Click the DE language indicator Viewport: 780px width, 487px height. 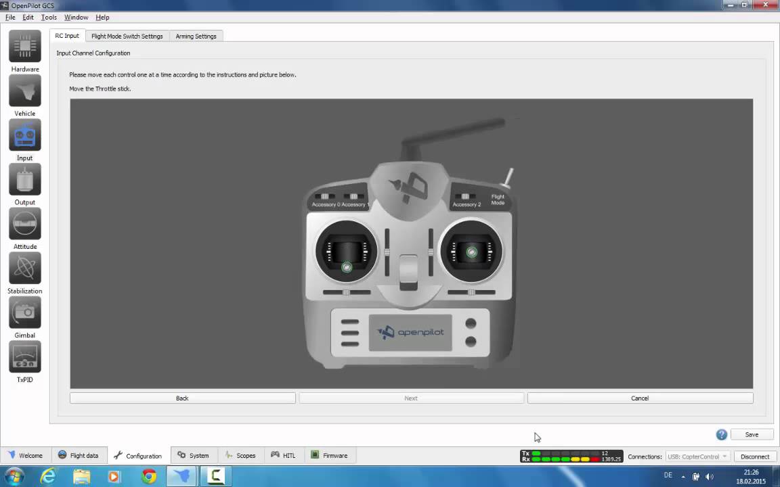[x=668, y=475]
